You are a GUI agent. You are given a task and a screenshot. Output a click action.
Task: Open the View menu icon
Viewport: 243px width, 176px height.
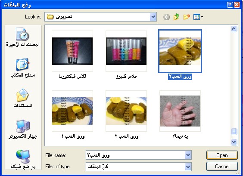click(x=198, y=17)
